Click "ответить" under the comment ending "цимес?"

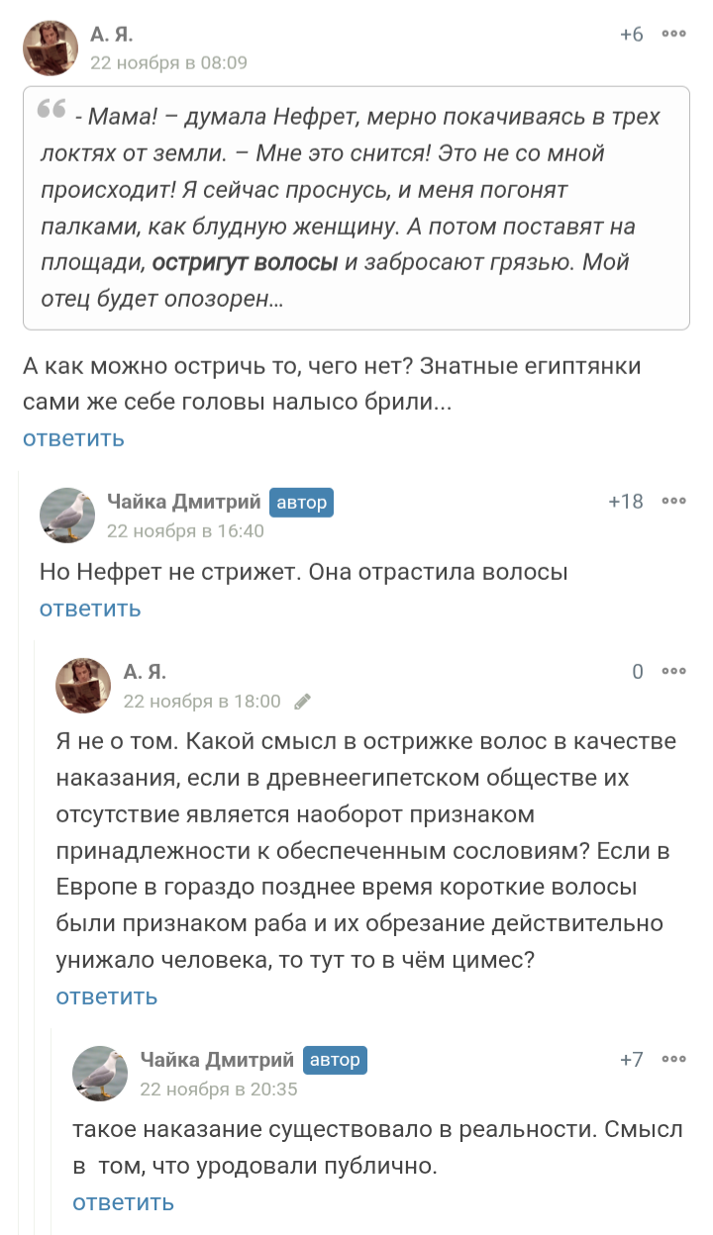[107, 997]
